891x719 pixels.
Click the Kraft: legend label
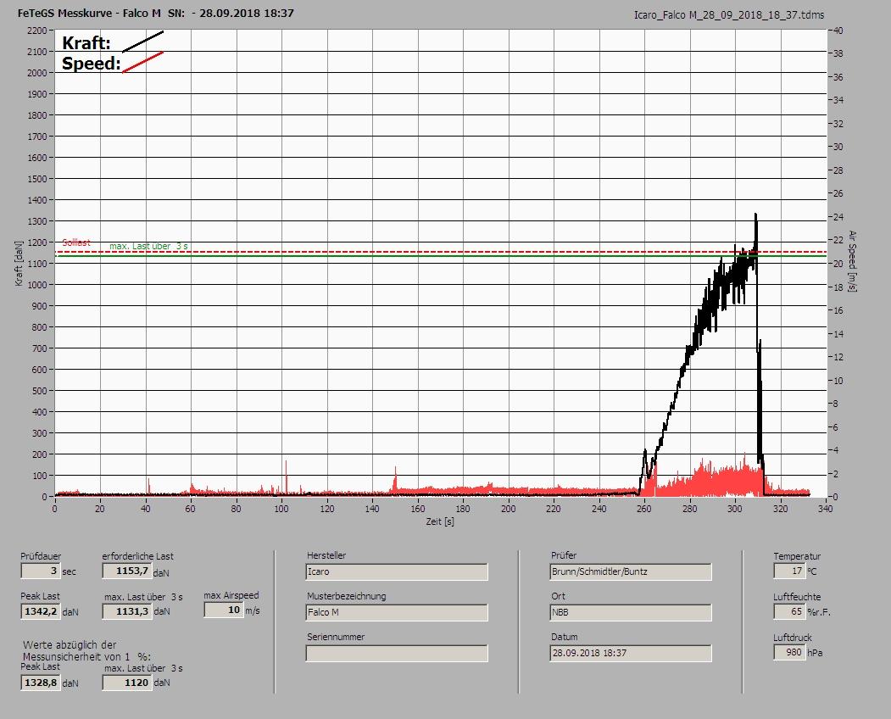86,42
